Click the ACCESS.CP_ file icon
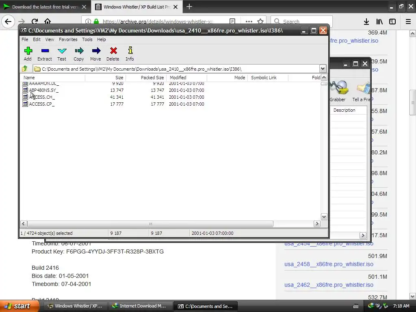 tap(25, 104)
